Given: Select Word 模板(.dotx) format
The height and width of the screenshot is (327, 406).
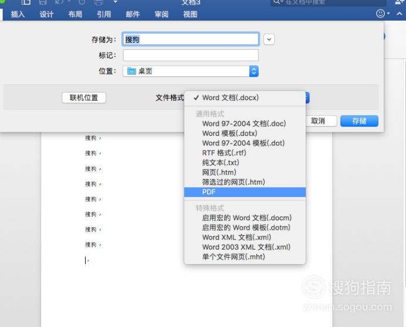Looking at the screenshot, I should click(x=245, y=134).
